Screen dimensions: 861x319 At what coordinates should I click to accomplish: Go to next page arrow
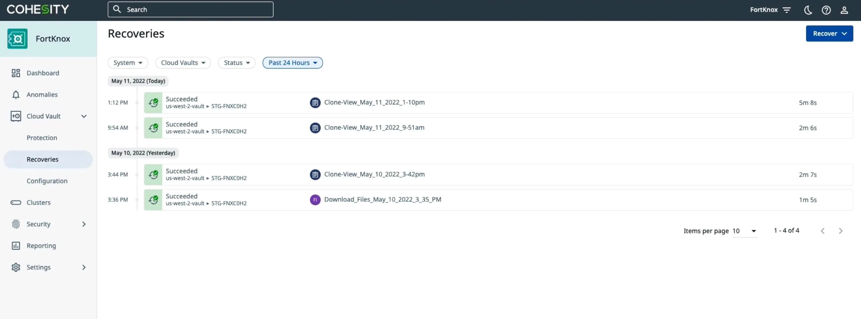point(841,231)
